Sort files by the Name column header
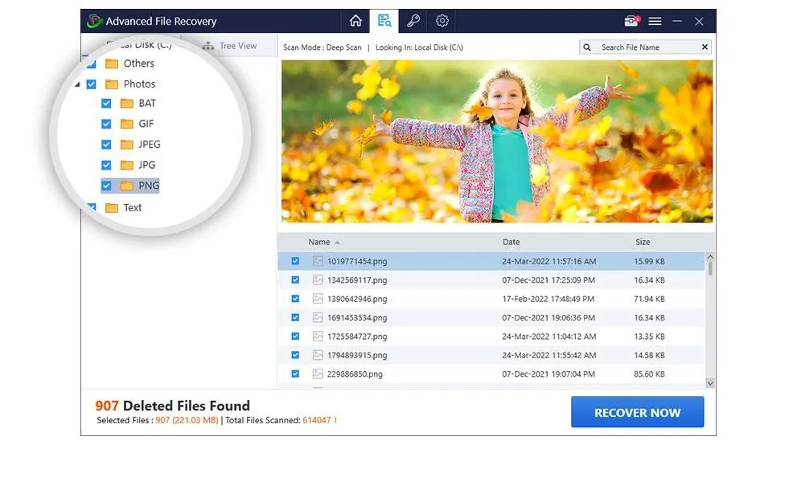801x498 pixels. point(318,242)
